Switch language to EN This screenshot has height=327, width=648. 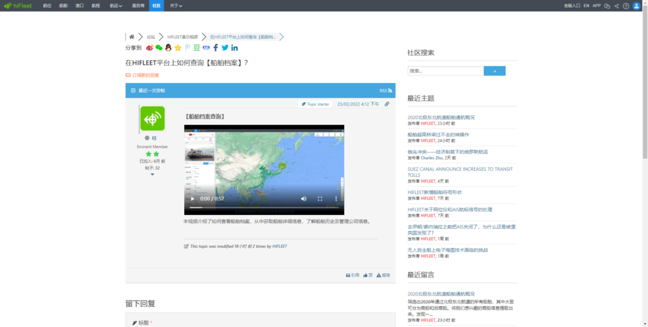[x=587, y=6]
